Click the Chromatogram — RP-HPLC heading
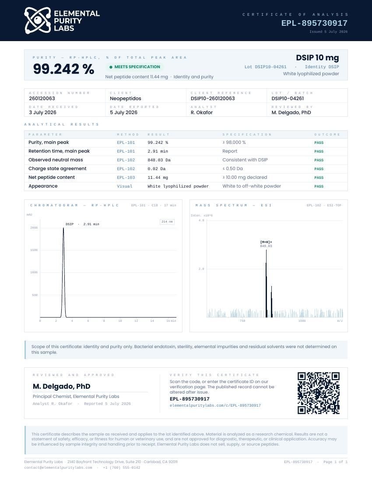Image resolution: width=372 pixels, height=481 pixels. pos(74,205)
